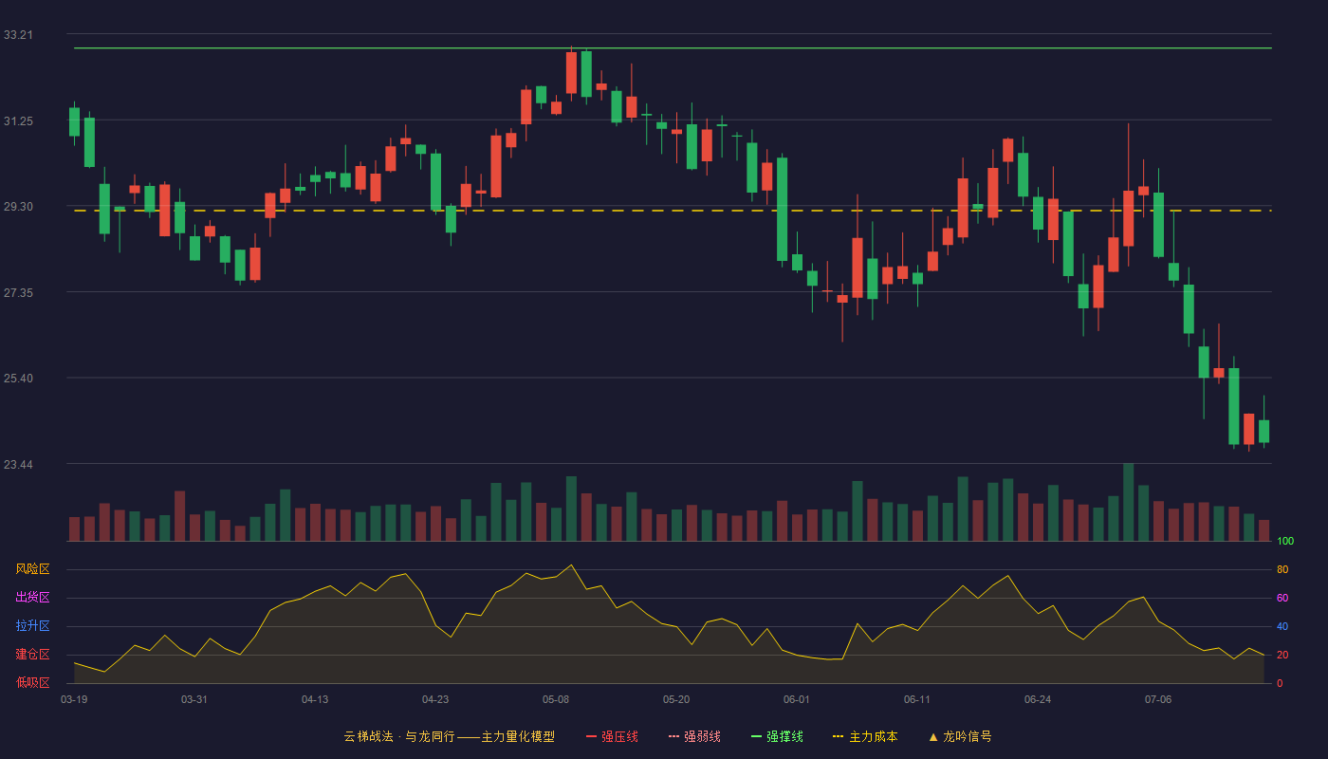Toggle the 龙吟信号 legend item

click(x=960, y=736)
